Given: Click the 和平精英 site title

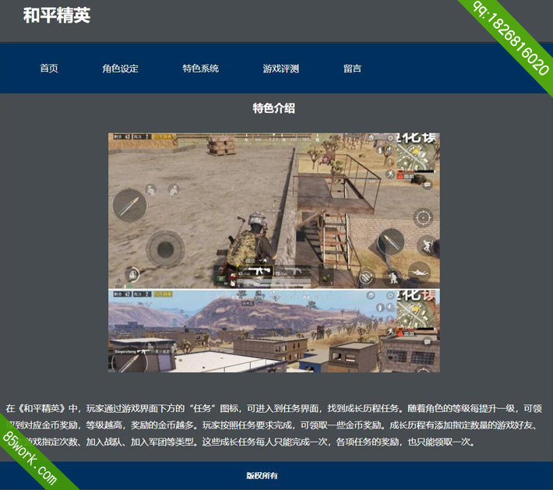Looking at the screenshot, I should [x=57, y=16].
